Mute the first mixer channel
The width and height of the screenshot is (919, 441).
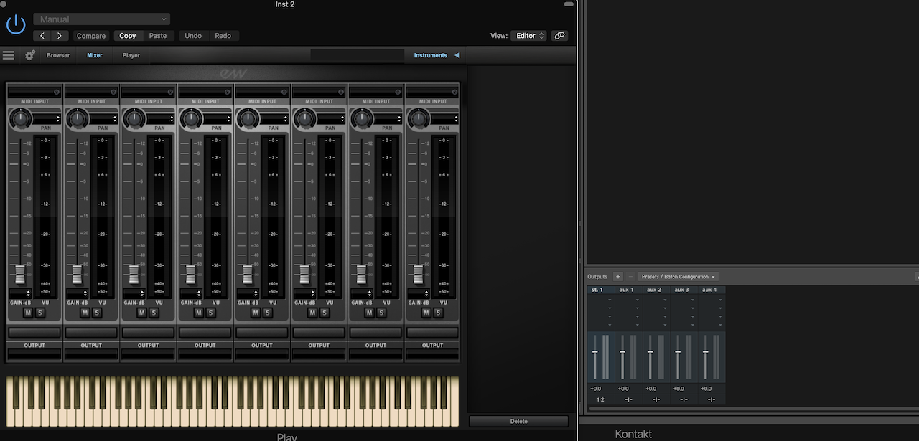(x=28, y=313)
